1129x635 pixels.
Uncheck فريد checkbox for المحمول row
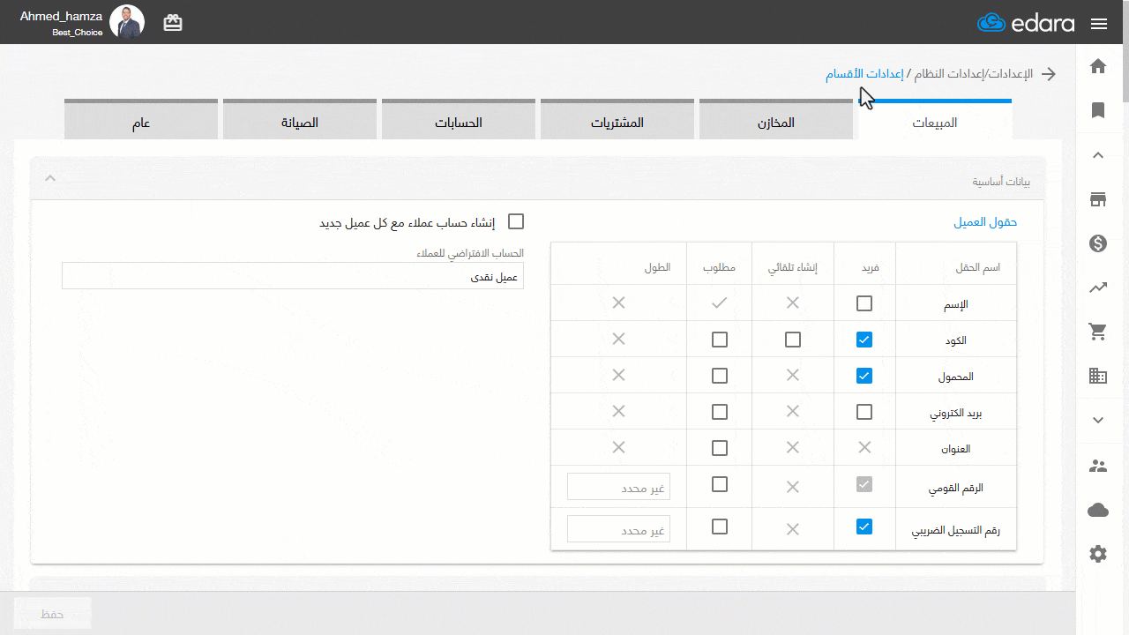click(864, 376)
